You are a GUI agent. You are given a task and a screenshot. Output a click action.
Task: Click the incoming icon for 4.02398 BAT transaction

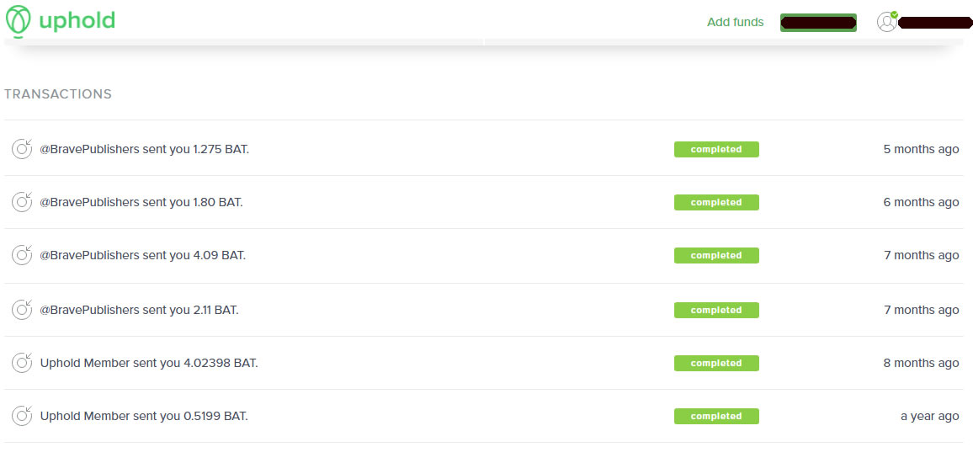pos(22,363)
